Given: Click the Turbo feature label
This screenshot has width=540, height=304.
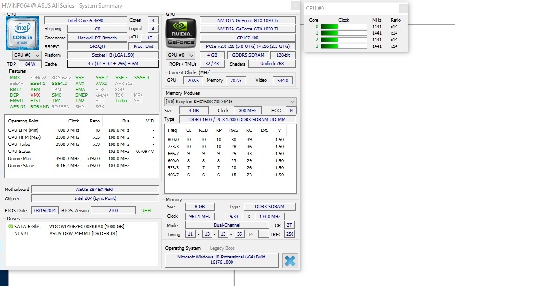Looking at the screenshot, I should pos(121,101).
